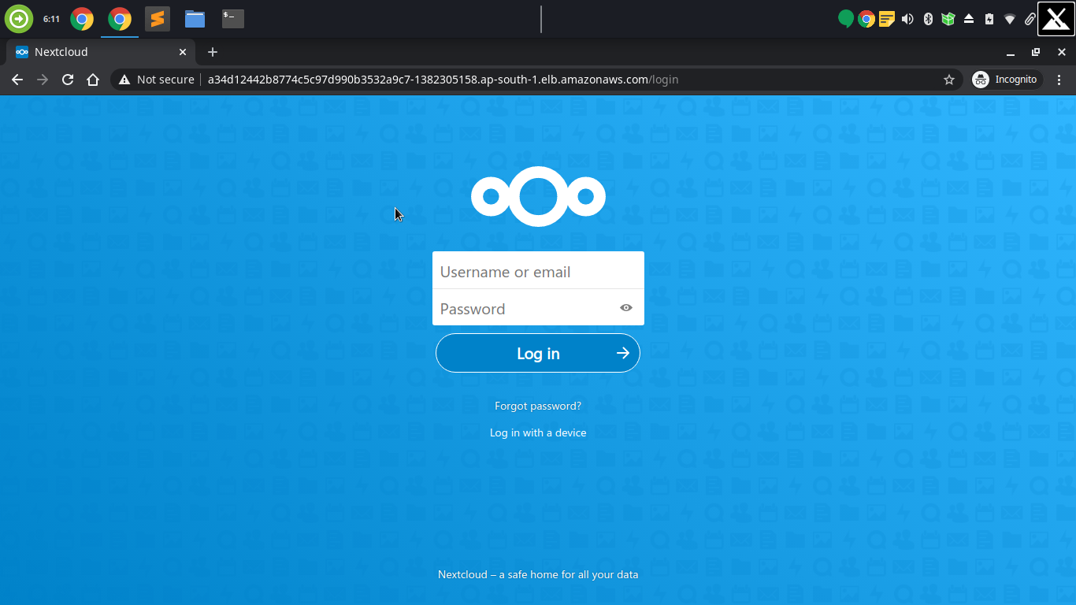Screen dimensions: 1076x605
Task: Click the eject removable media icon
Action: (969, 19)
